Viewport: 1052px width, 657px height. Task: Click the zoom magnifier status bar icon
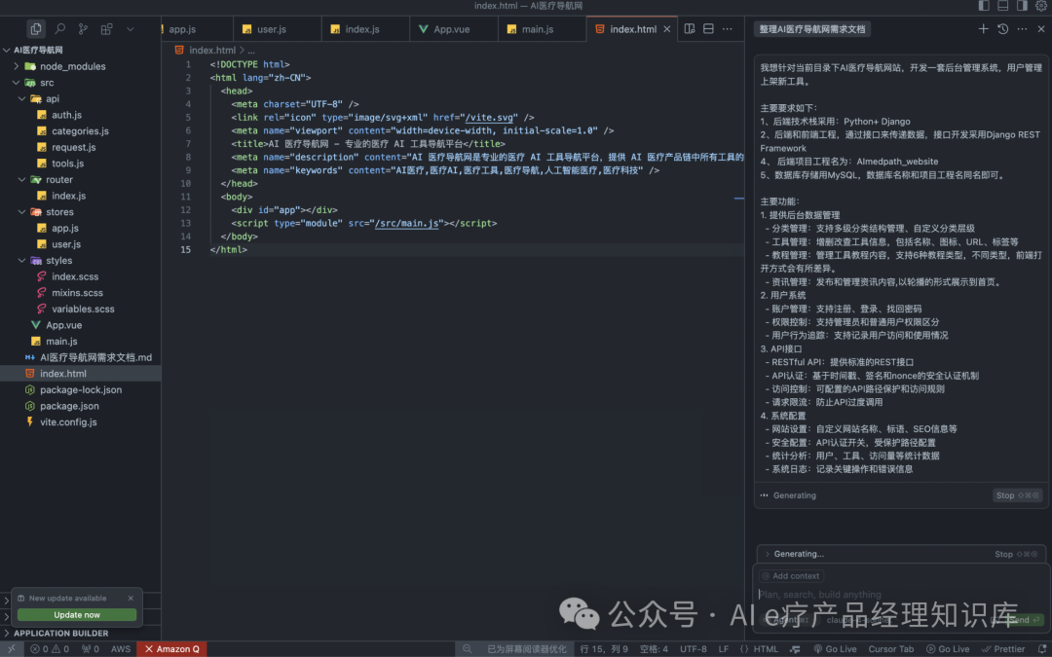[467, 649]
